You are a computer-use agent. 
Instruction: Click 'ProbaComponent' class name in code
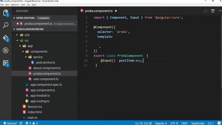pos(130,56)
